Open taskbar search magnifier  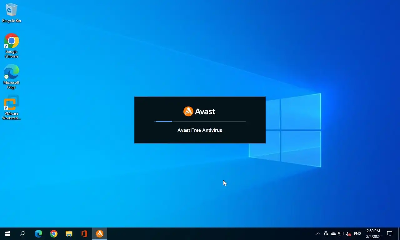(x=22, y=234)
